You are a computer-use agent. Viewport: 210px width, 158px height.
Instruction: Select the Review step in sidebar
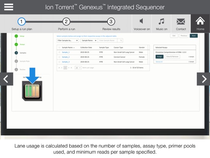[x=16, y=69]
